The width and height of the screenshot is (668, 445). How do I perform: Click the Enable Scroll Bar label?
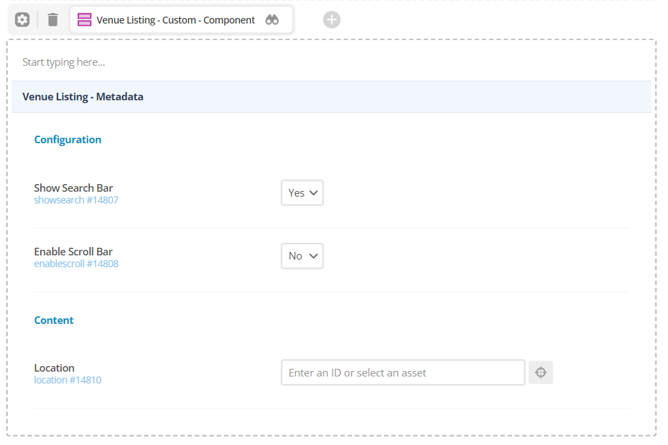(x=73, y=251)
